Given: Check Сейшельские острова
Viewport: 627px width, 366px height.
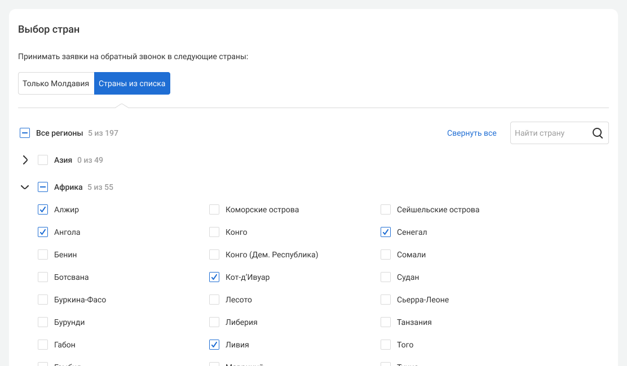Looking at the screenshot, I should click(386, 209).
